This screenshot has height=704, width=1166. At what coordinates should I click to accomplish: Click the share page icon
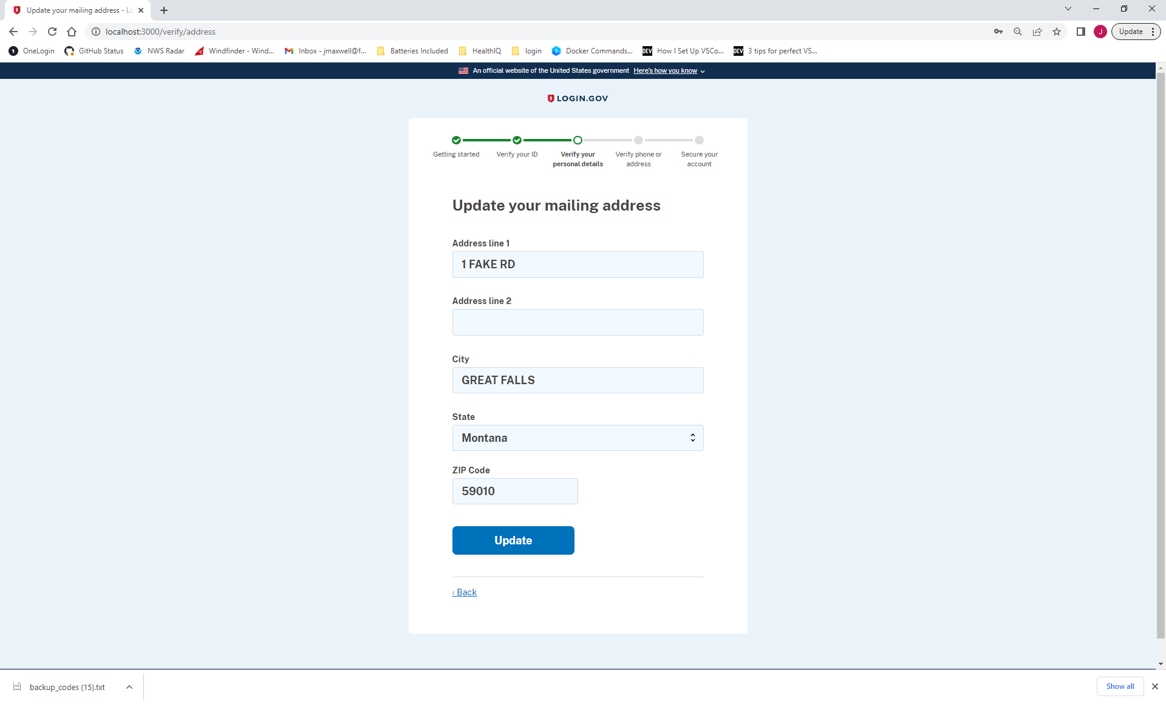pyautogui.click(x=1037, y=32)
